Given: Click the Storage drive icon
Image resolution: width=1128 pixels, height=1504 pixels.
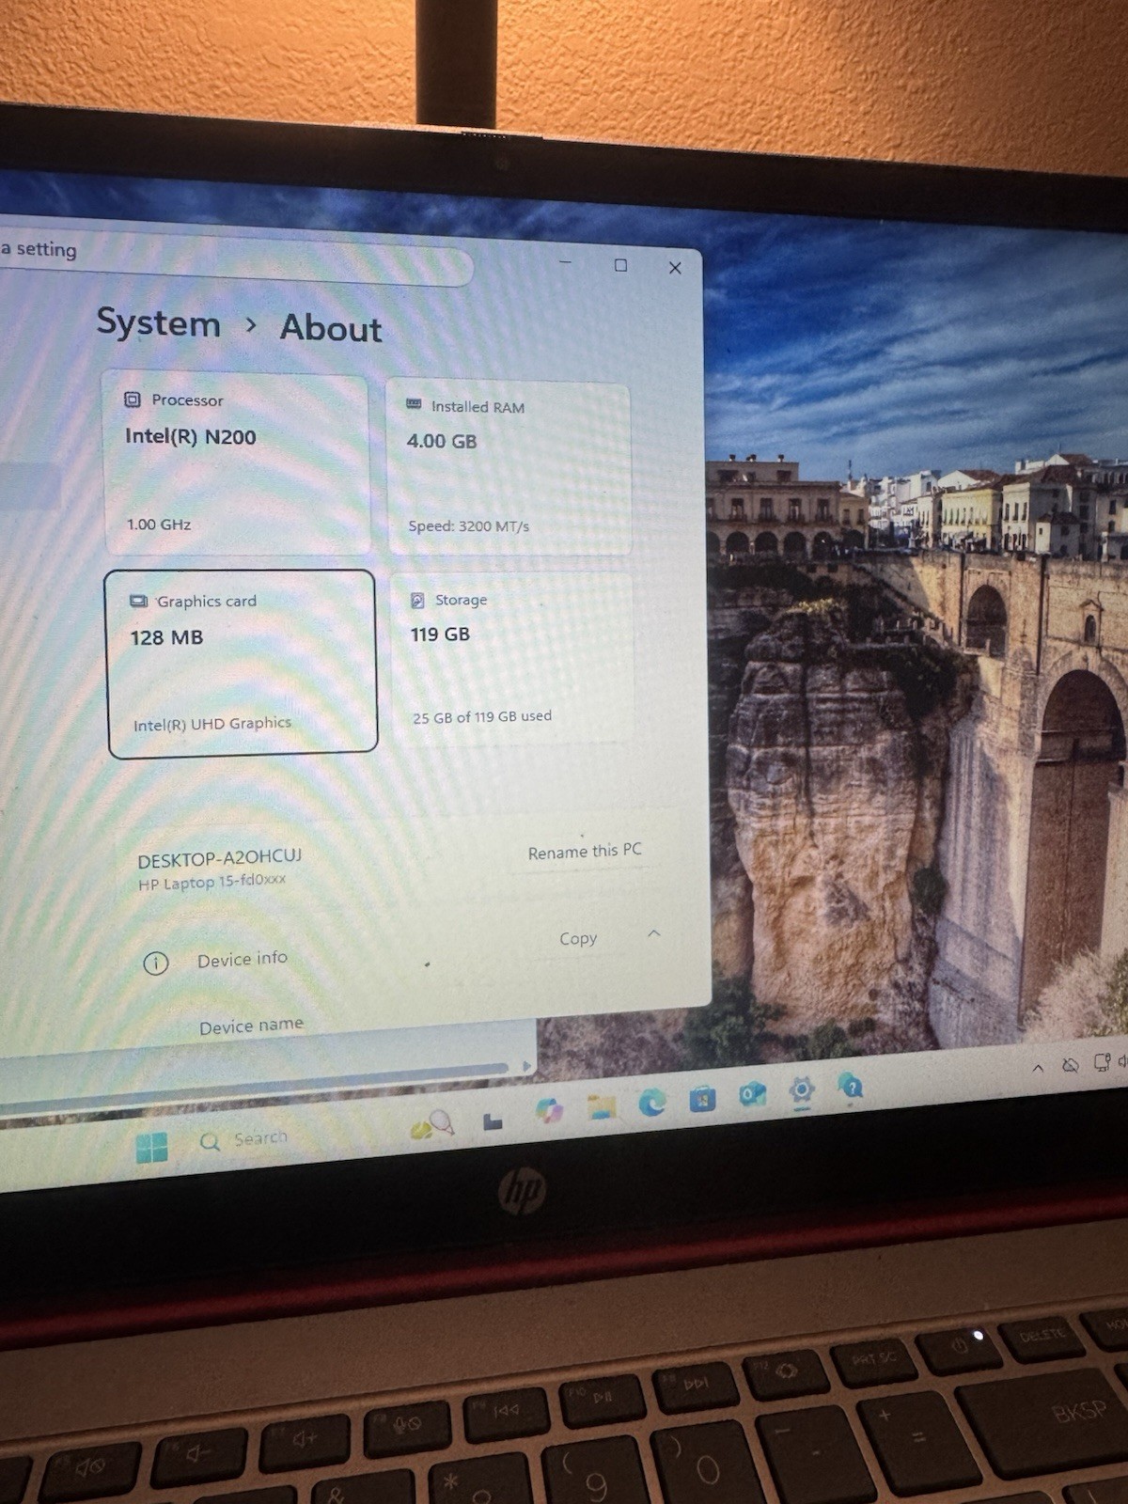Looking at the screenshot, I should [417, 600].
